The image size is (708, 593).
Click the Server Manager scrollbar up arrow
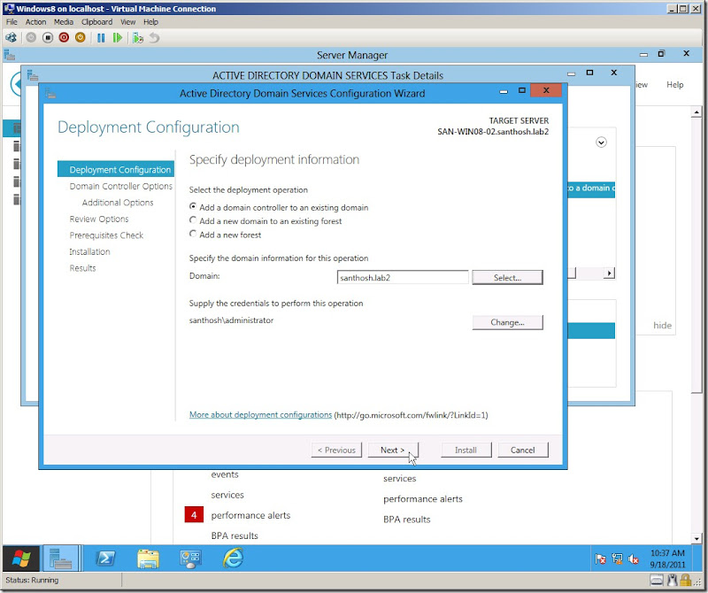[x=696, y=112]
